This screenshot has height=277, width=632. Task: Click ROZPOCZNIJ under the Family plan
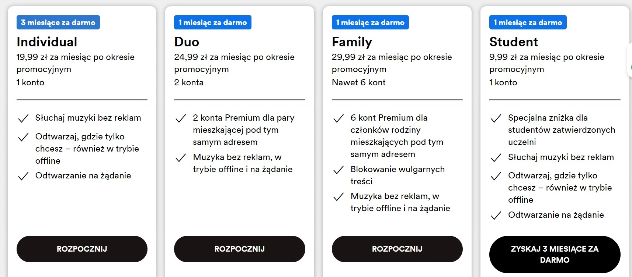(397, 249)
